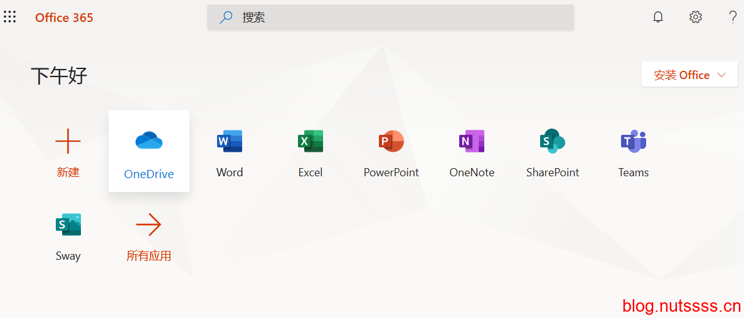The width and height of the screenshot is (744, 318).
Task: Open the settings gear
Action: tap(696, 18)
